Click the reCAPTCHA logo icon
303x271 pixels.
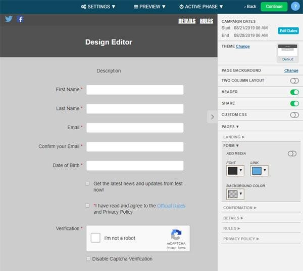pyautogui.click(x=176, y=235)
